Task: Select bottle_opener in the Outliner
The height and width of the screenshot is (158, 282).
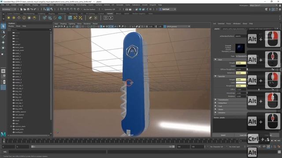Action: (21, 112)
